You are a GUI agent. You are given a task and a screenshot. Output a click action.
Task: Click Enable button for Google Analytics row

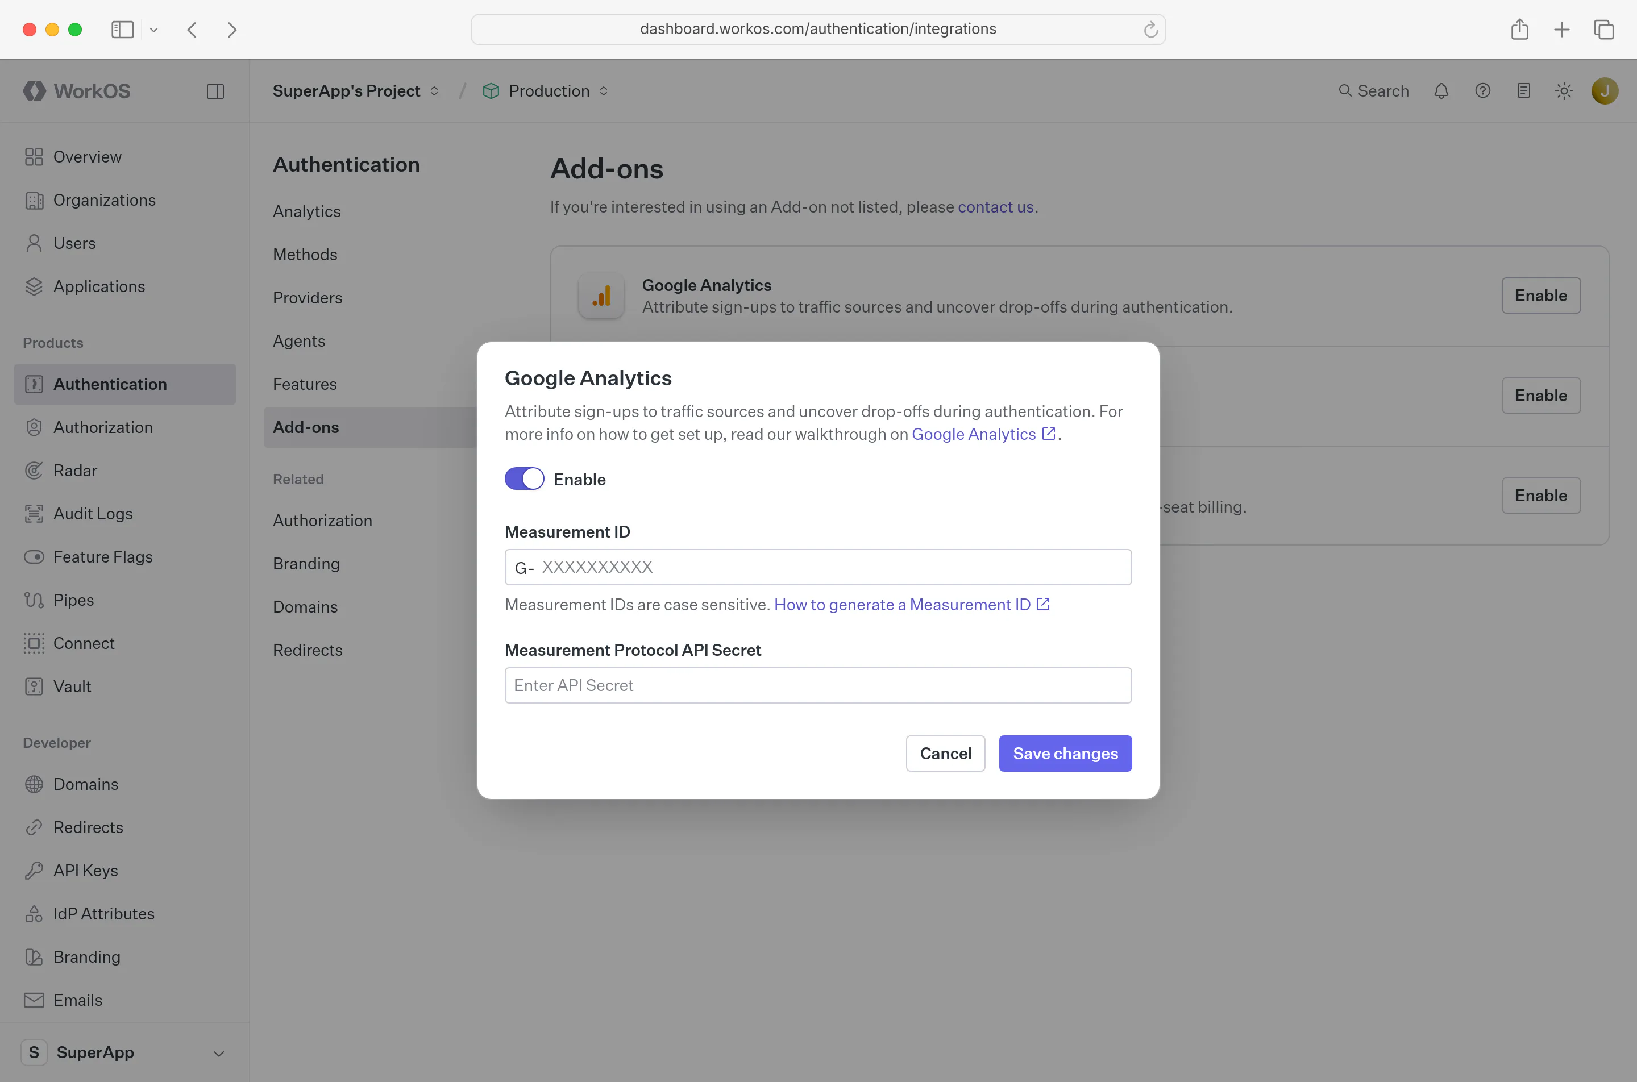pyautogui.click(x=1540, y=296)
